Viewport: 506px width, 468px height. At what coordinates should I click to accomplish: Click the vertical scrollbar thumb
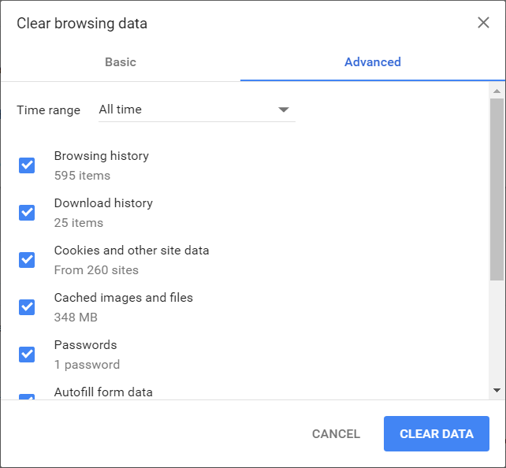497,189
